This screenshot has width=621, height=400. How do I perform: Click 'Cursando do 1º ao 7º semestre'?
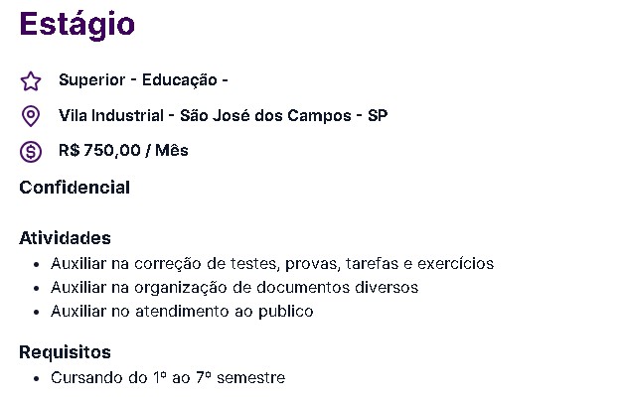(168, 378)
